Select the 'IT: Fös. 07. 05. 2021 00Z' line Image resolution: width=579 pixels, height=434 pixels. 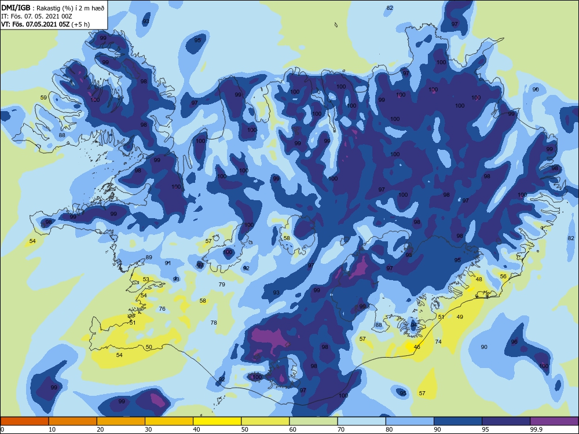pos(36,16)
